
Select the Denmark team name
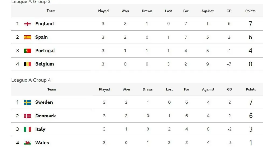[46, 116]
